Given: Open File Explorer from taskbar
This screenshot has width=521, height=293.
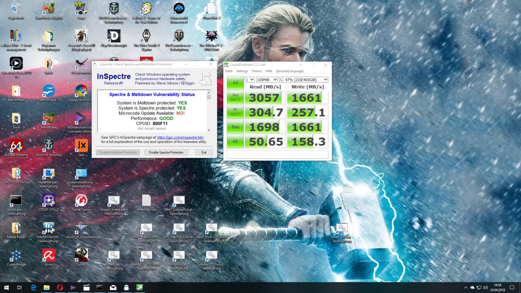Looking at the screenshot, I should click(x=47, y=287).
